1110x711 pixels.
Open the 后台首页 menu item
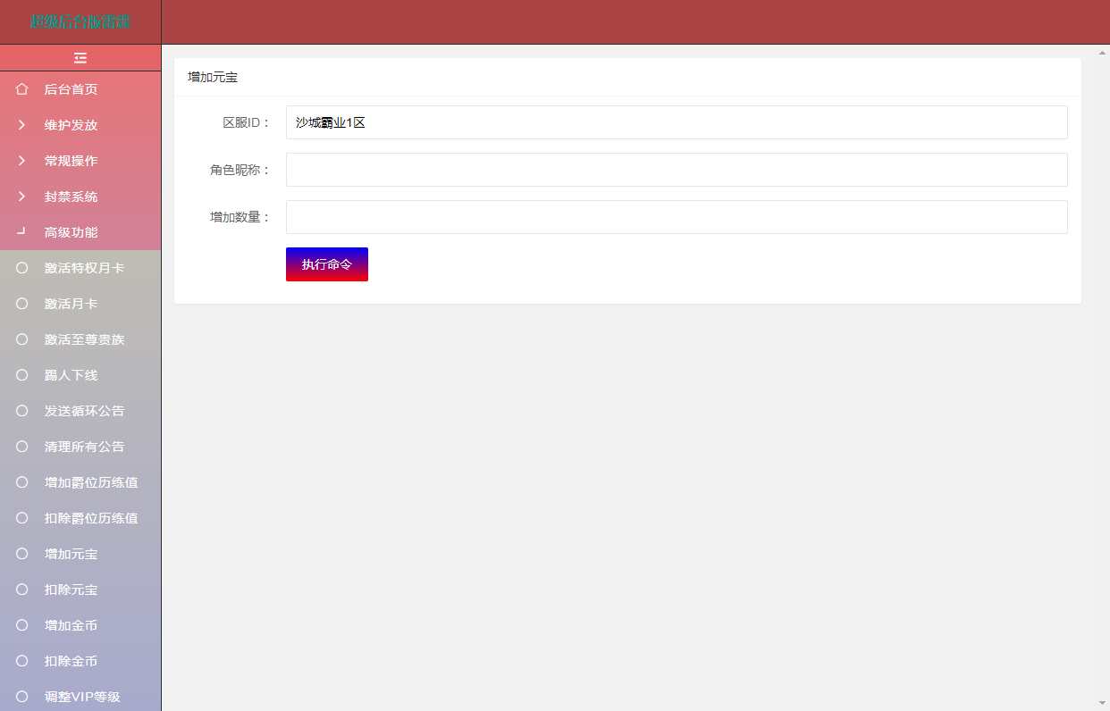71,88
